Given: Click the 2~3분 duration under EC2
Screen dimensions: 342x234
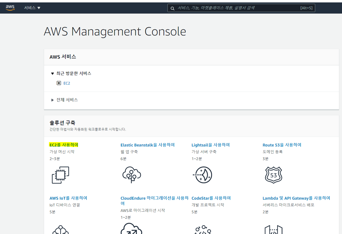Looking at the screenshot, I should click(55, 159).
